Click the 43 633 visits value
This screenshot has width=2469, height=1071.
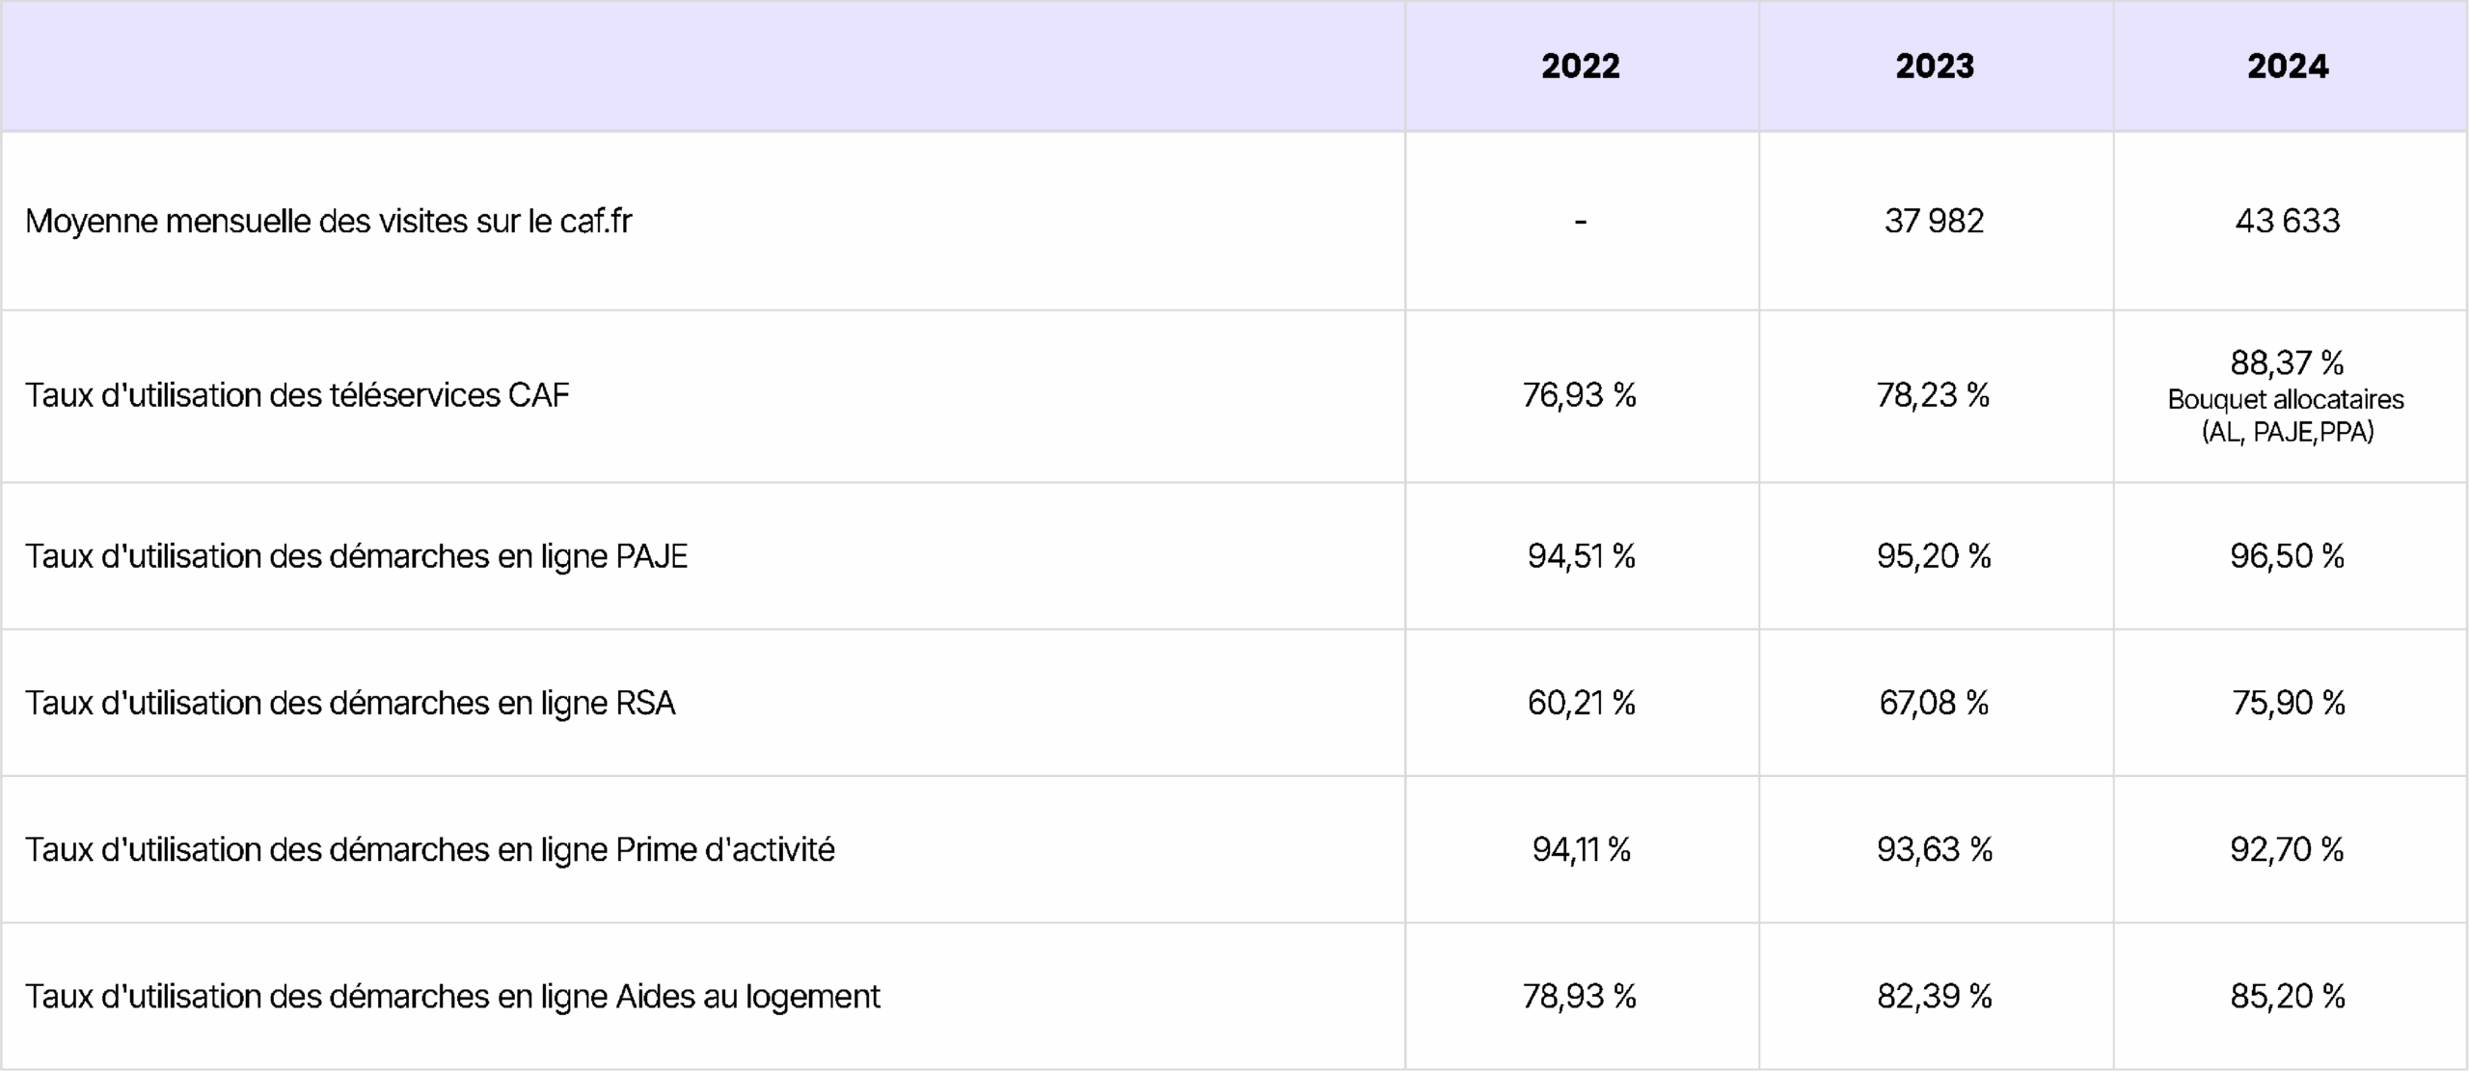tap(2288, 222)
